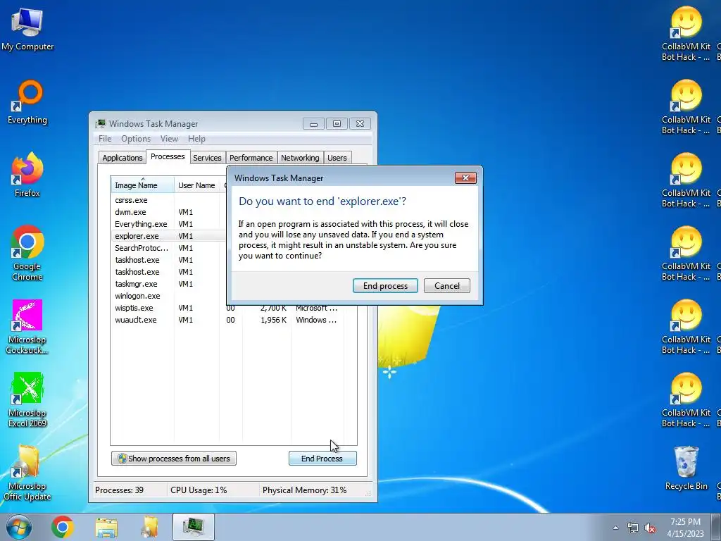Show hidden tray icons arrow

(615, 528)
